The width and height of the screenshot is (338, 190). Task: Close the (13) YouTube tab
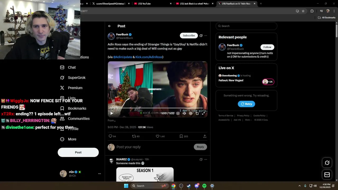coord(171,4)
